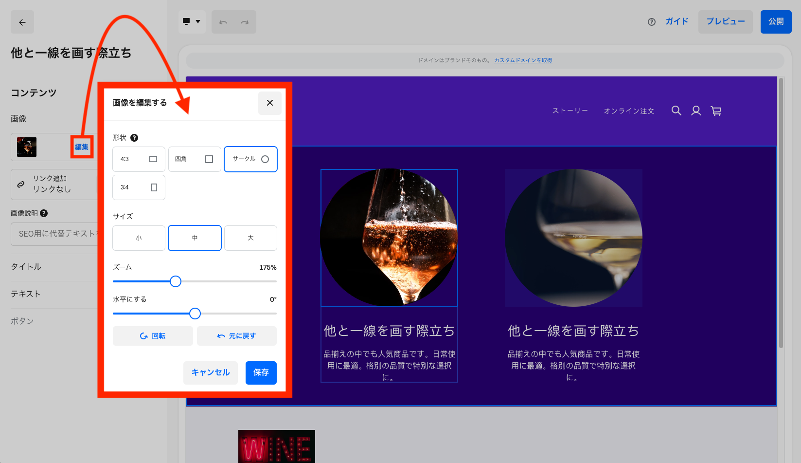Click the プレビュー button

pyautogui.click(x=726, y=22)
